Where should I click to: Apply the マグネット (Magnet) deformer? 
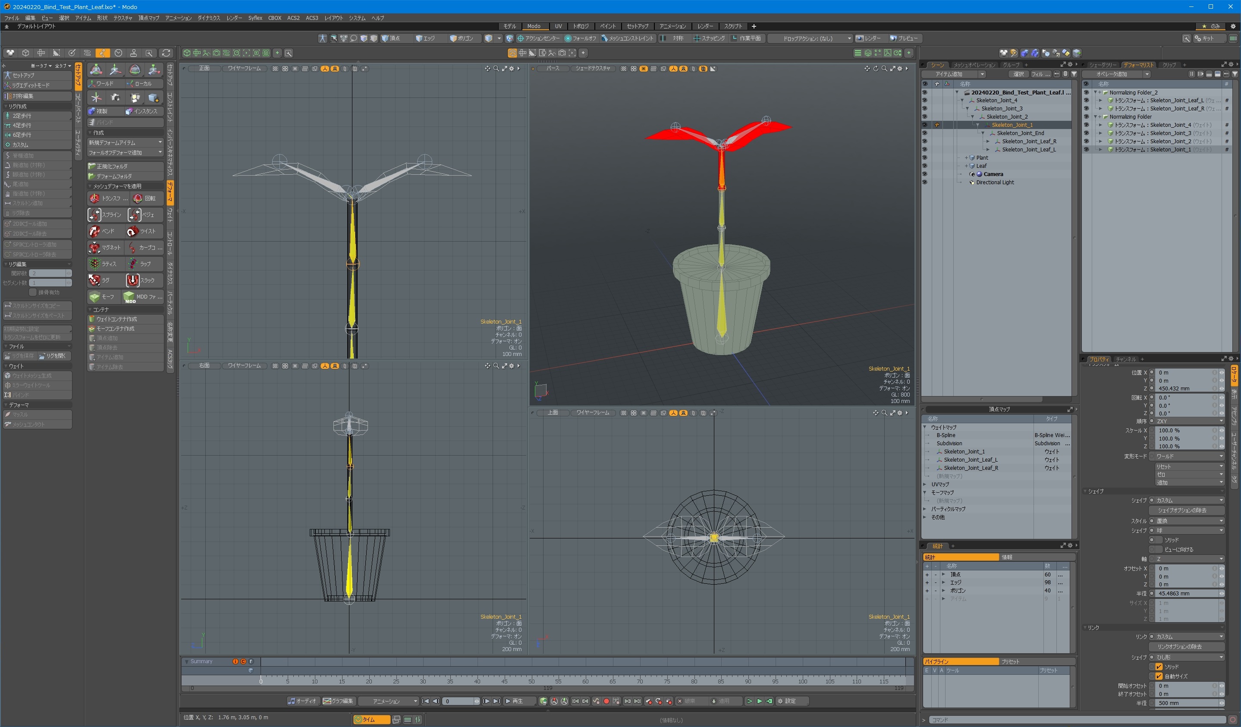tap(106, 247)
